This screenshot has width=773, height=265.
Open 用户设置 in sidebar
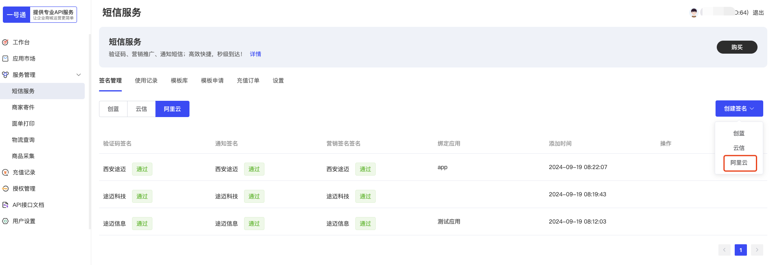tap(24, 221)
